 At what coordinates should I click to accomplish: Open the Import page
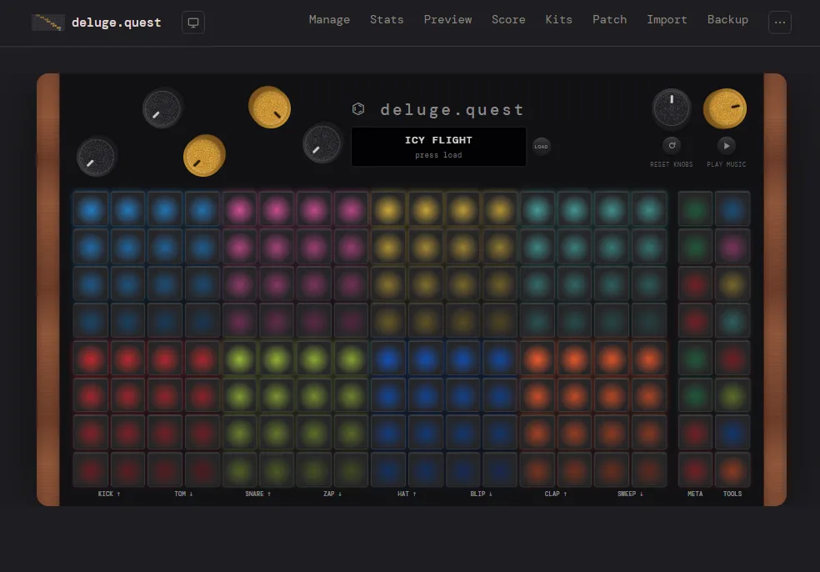(x=667, y=19)
